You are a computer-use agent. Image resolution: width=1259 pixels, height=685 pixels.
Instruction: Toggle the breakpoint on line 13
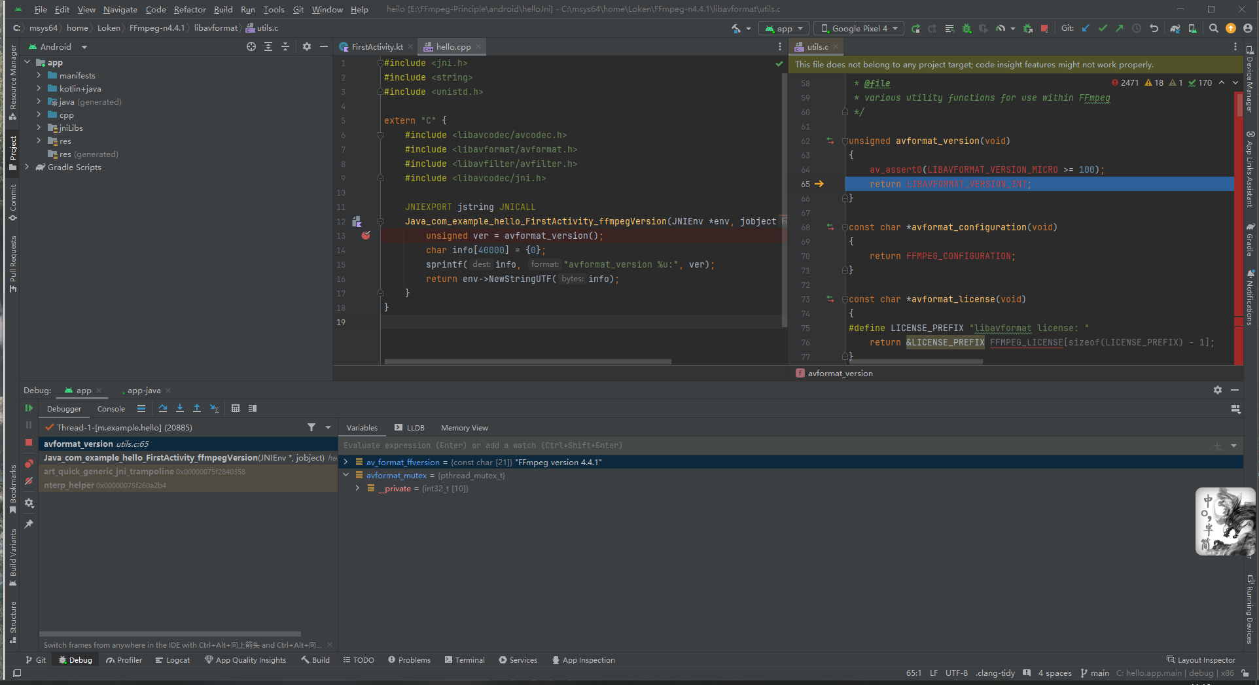[366, 236]
